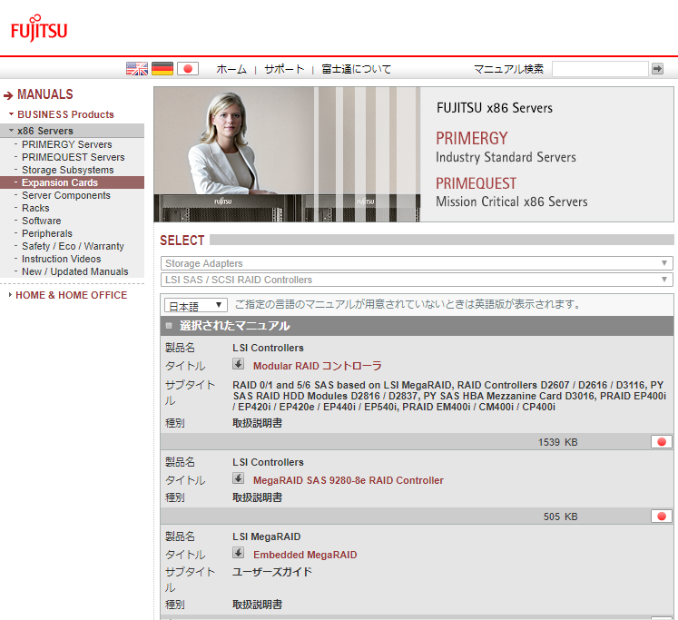Select Safety / Eco / Warranty in sidebar
Viewport: 678px width, 620px height.
click(74, 246)
